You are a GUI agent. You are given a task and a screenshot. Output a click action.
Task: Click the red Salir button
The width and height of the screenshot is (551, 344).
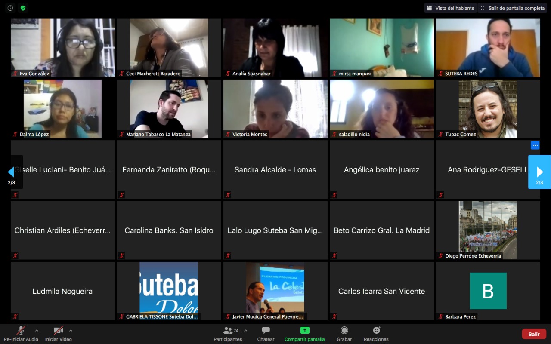point(534,334)
